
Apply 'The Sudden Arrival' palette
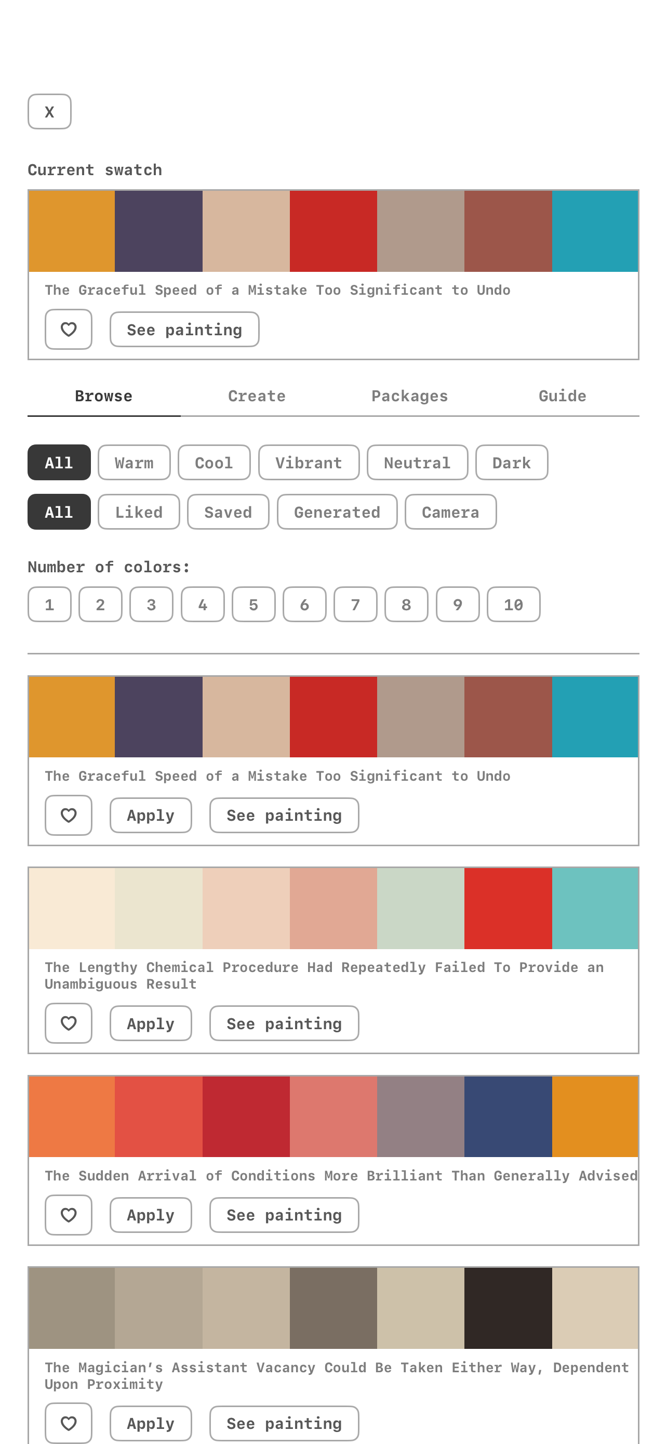[x=150, y=1215]
